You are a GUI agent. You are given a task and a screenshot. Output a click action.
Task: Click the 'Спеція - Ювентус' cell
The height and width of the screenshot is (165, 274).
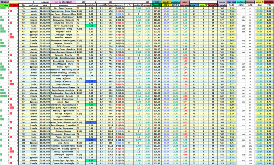[63, 81]
